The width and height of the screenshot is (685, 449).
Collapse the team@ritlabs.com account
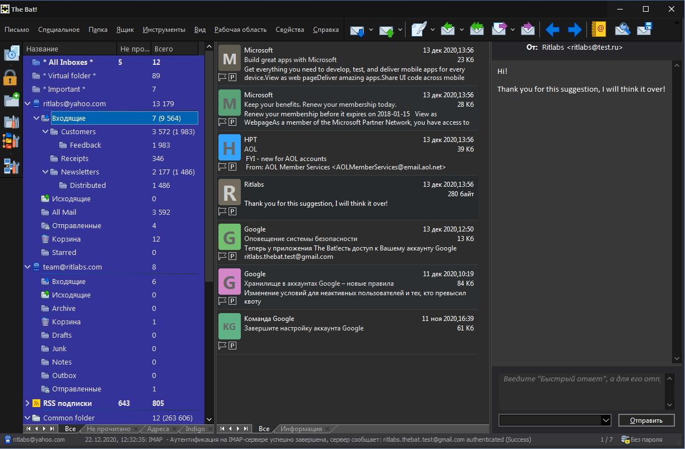(28, 267)
